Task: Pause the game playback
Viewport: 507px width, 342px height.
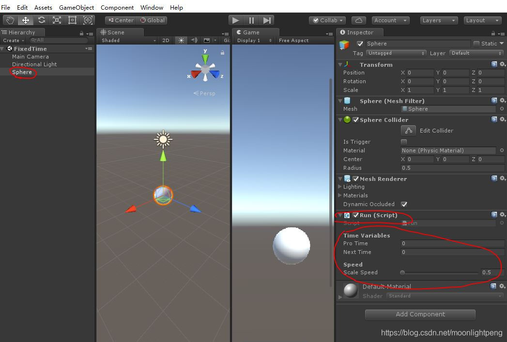Action: tap(251, 20)
